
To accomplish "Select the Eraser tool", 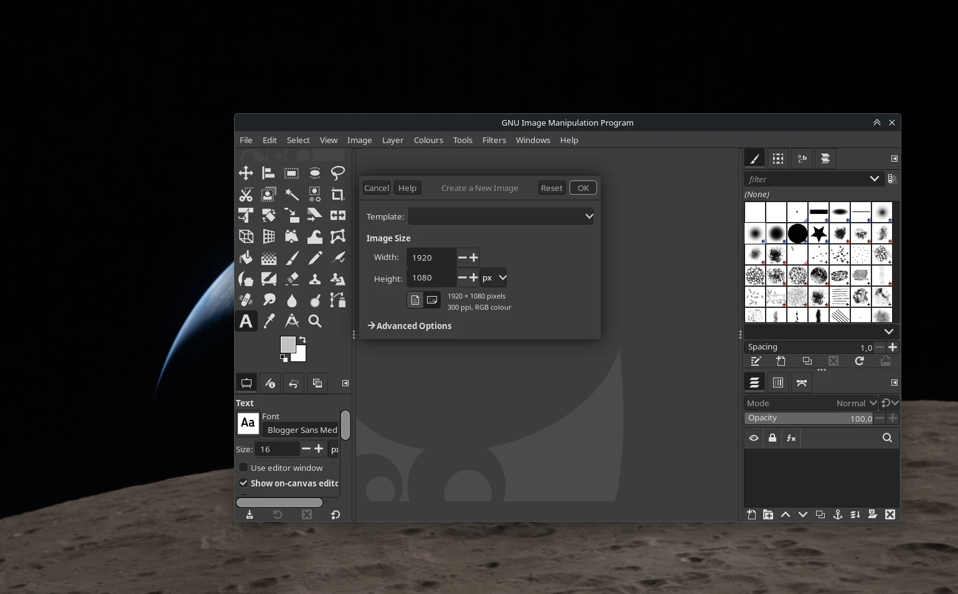I will pyautogui.click(x=292, y=279).
